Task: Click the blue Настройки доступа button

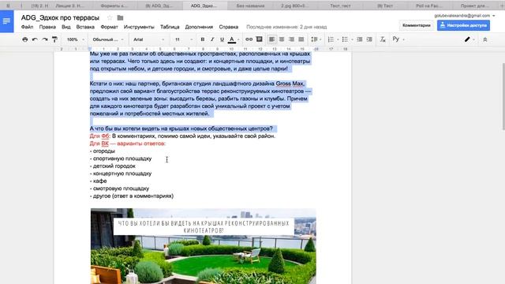Action: pyautogui.click(x=463, y=25)
